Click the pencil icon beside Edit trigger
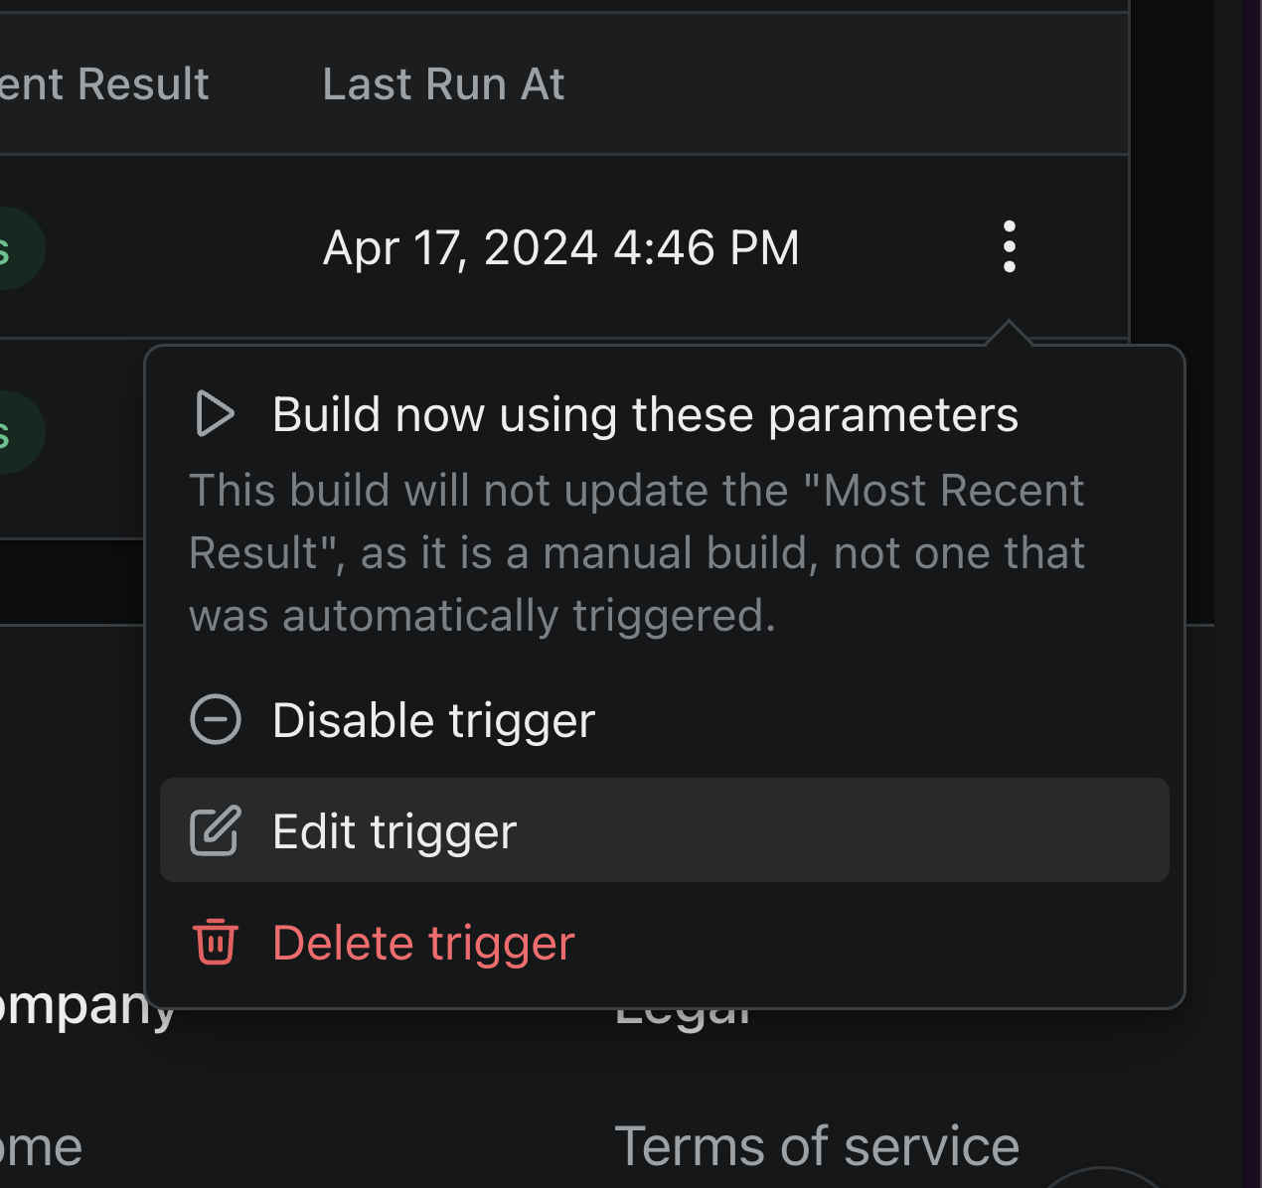1262x1188 pixels. tap(215, 830)
